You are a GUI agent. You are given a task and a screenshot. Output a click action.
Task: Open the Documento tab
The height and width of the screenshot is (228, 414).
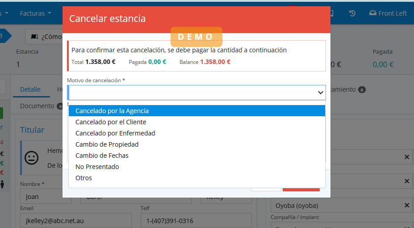click(x=38, y=106)
